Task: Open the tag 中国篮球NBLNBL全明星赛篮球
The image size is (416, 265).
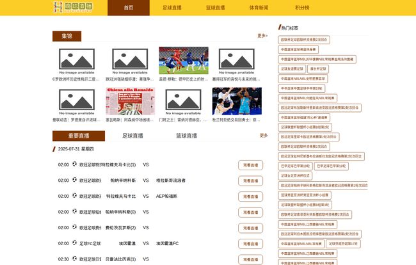Action: tap(303, 79)
